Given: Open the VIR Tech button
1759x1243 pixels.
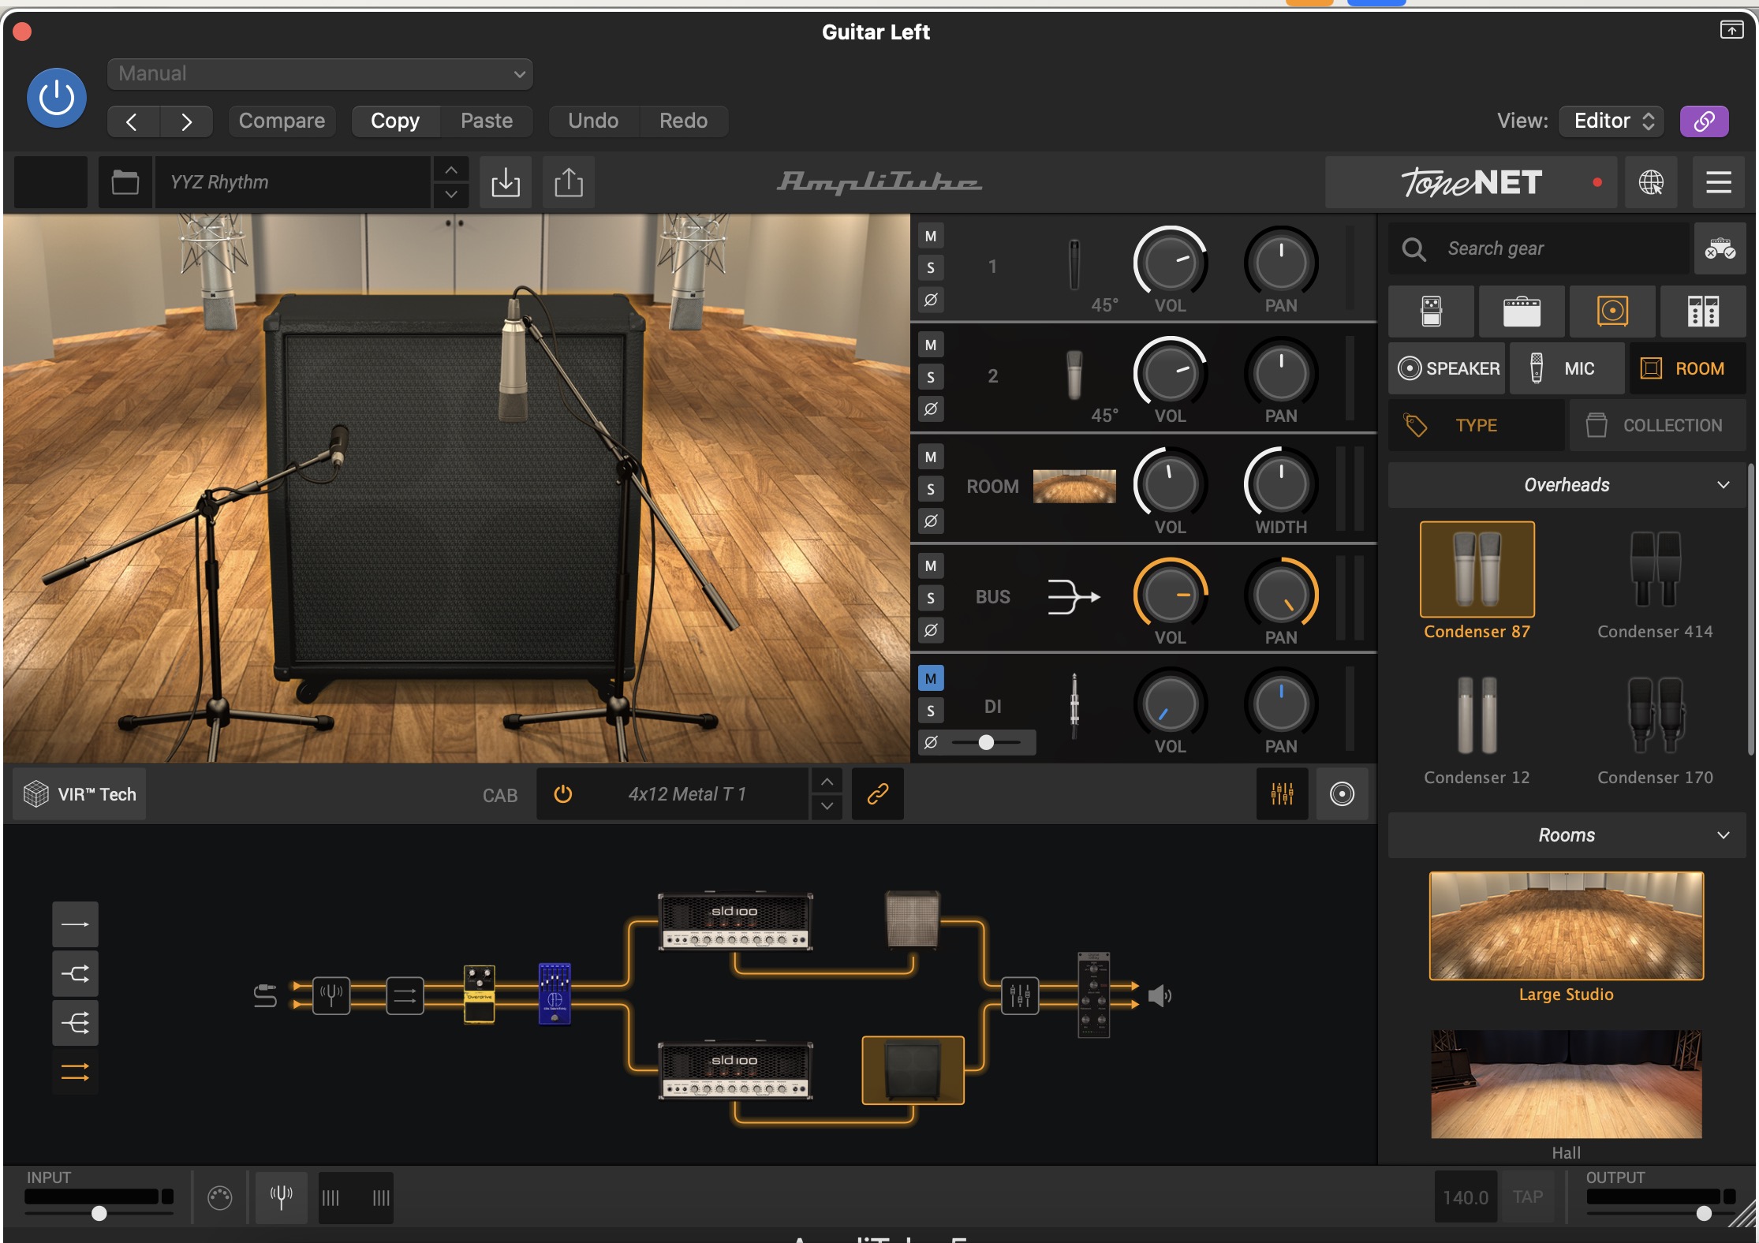Looking at the screenshot, I should 80,794.
